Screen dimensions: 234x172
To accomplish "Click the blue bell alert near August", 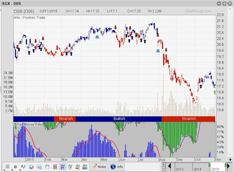I will 158,51.
